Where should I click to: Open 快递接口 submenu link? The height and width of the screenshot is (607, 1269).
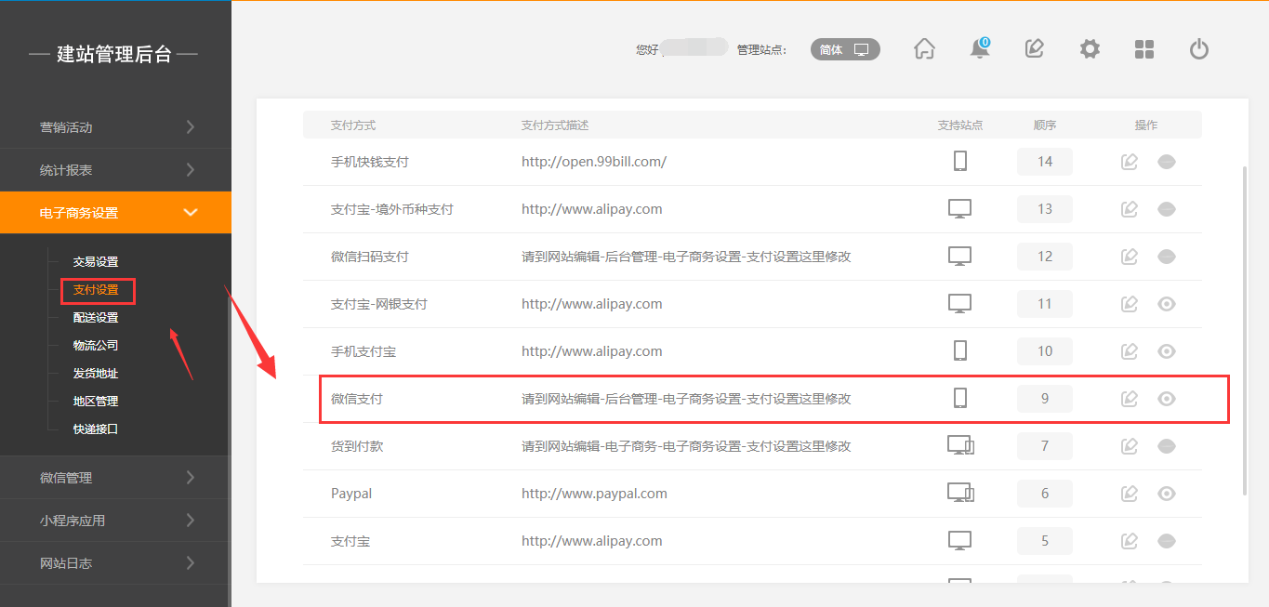[x=96, y=429]
